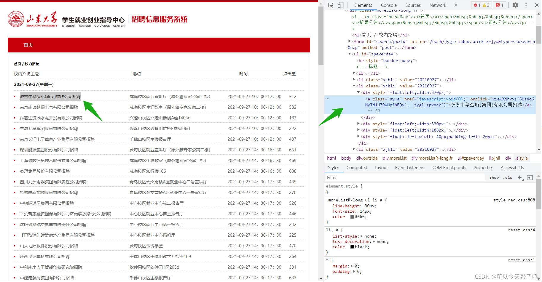This screenshot has height=282, width=542.
Task: Expand the margin property value triangle
Action: (x=352, y=266)
